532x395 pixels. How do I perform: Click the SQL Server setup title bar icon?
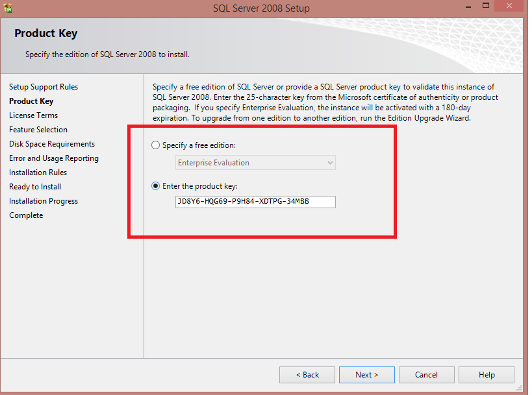click(8, 8)
